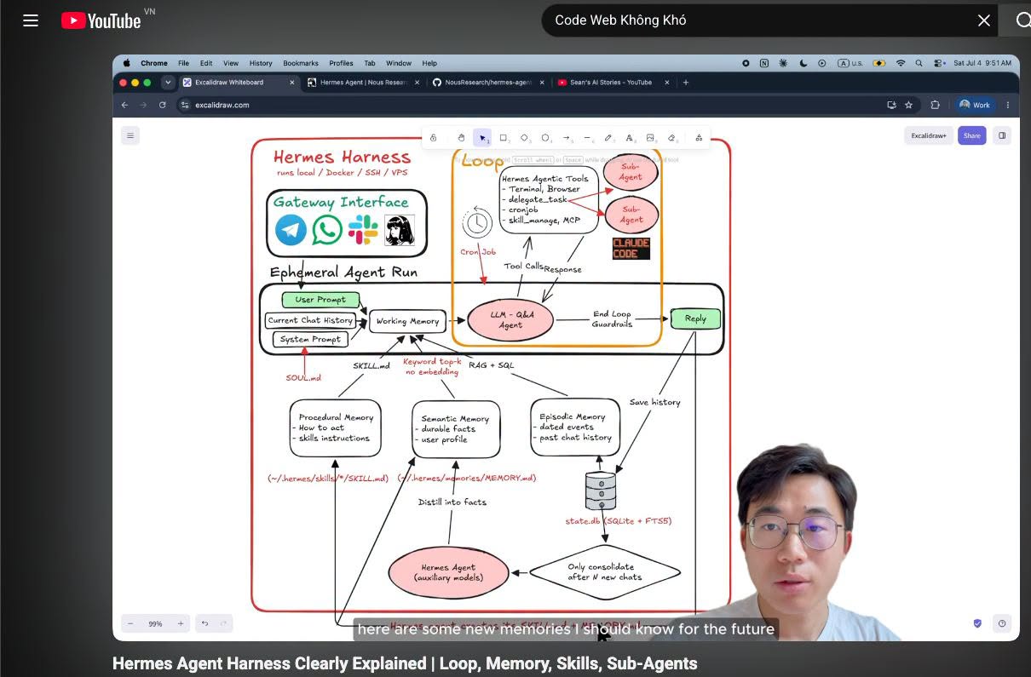The width and height of the screenshot is (1031, 677).
Task: Toggle the canvas lock tool
Action: pos(433,138)
